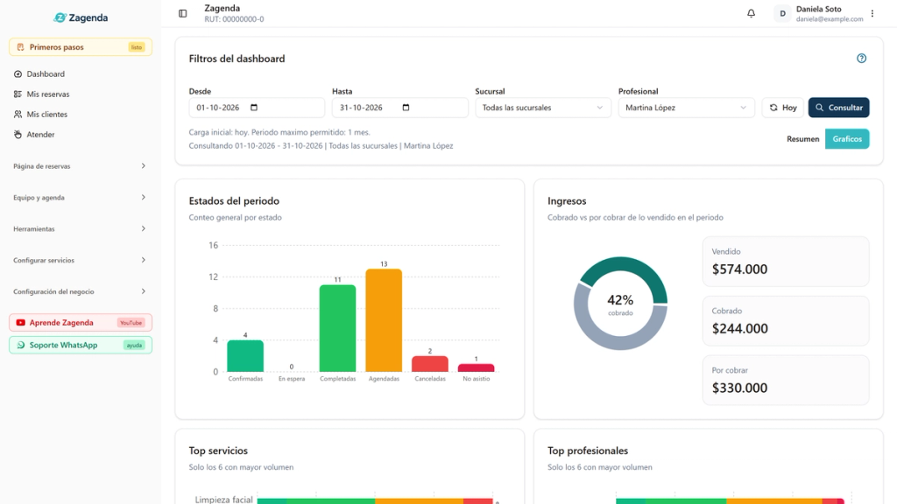Click the WhatsApp icon in Soporte
The height and width of the screenshot is (504, 897).
(x=21, y=345)
